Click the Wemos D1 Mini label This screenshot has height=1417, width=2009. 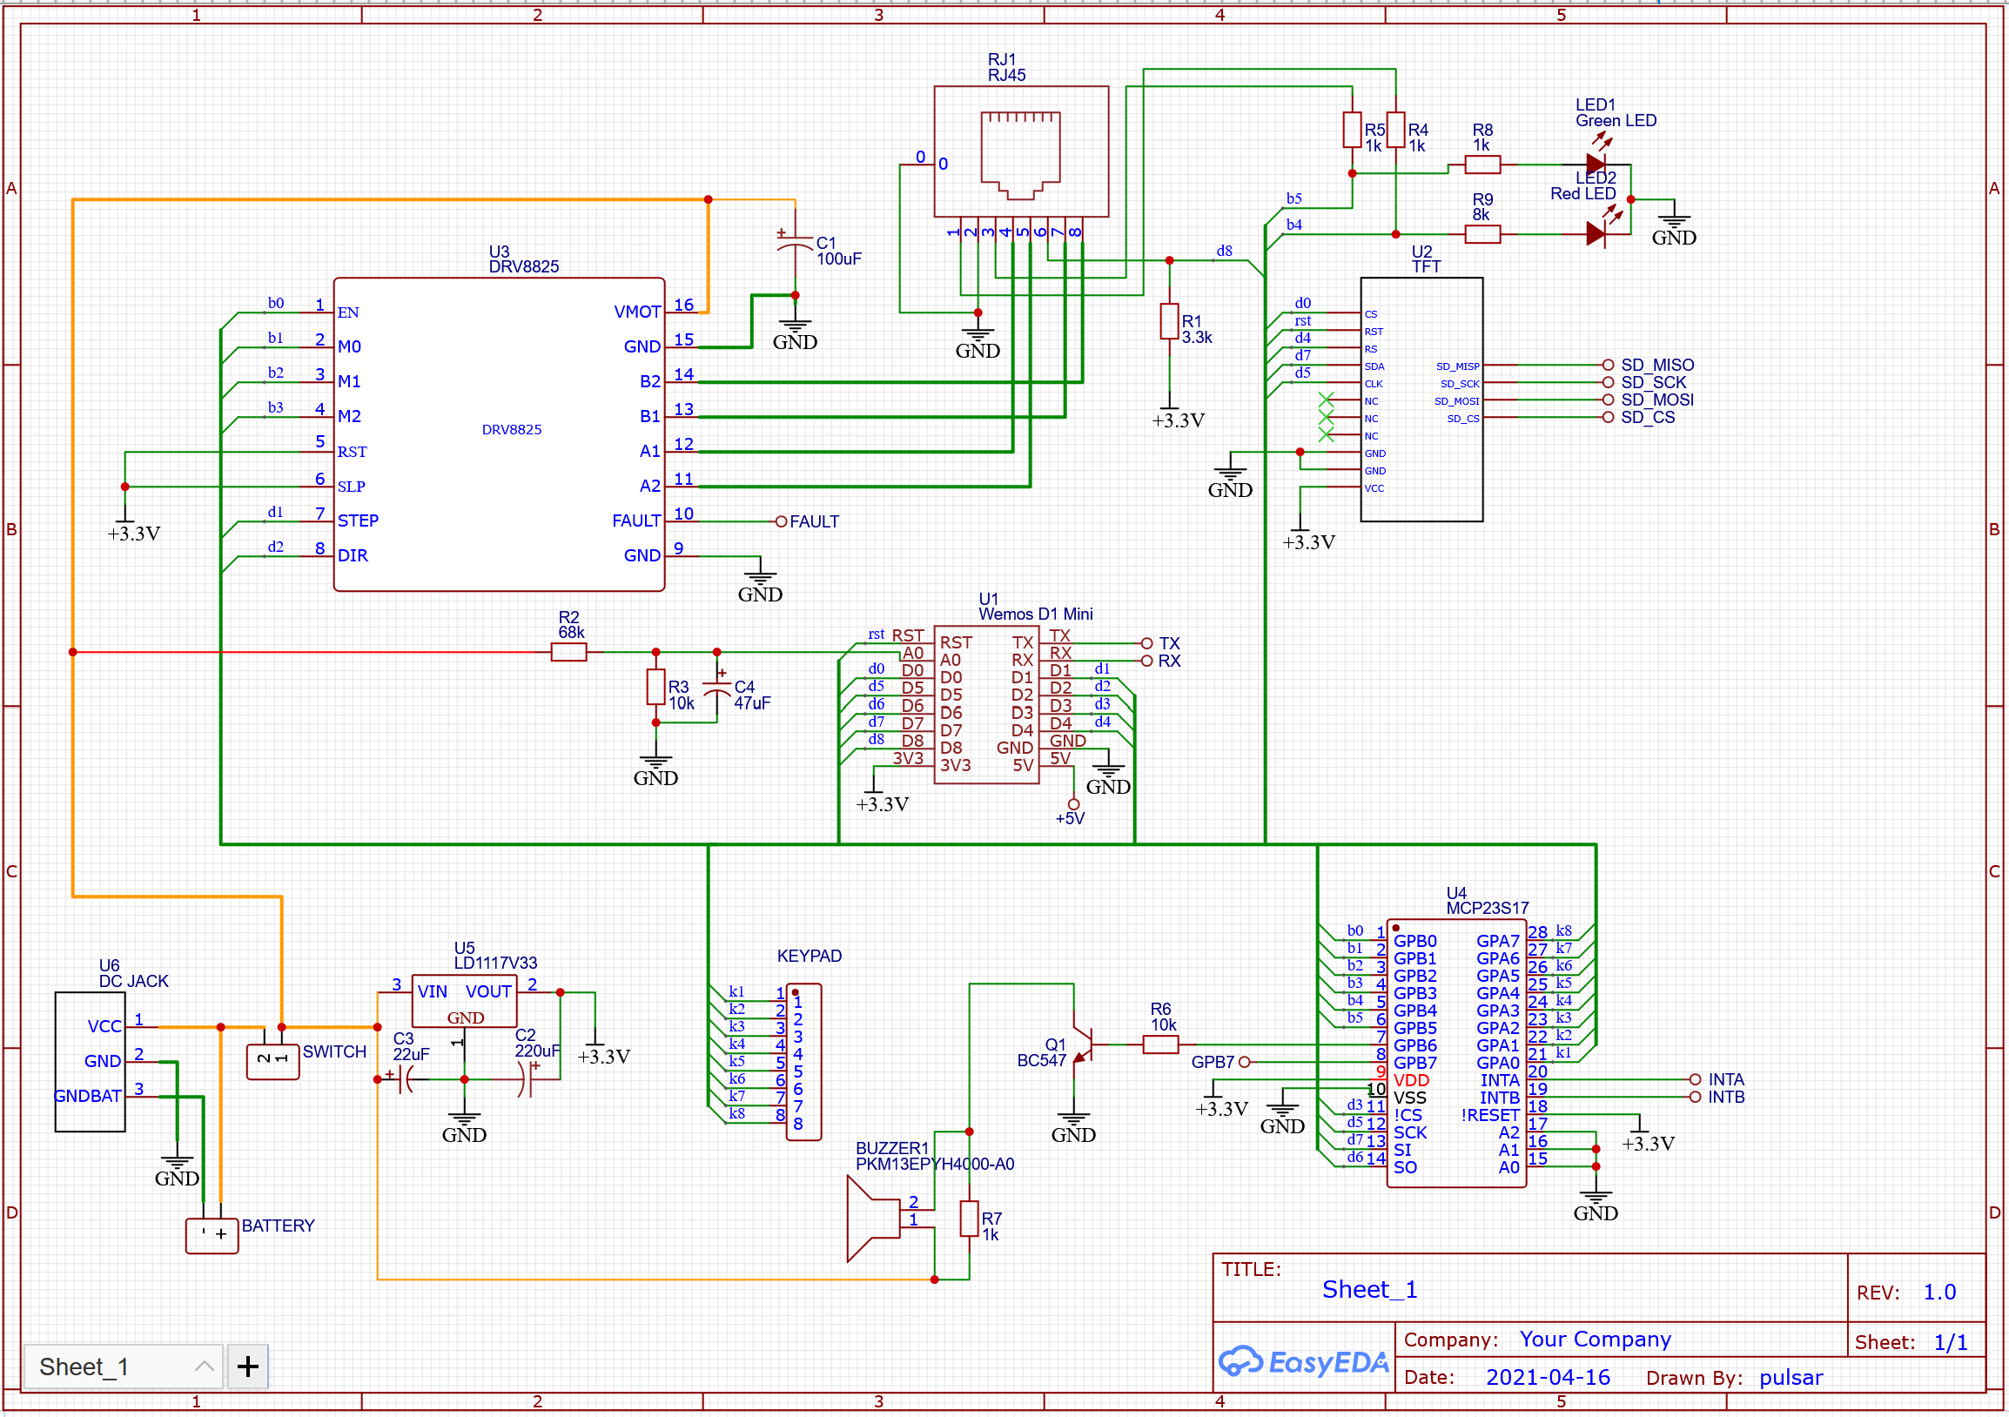tap(1036, 614)
